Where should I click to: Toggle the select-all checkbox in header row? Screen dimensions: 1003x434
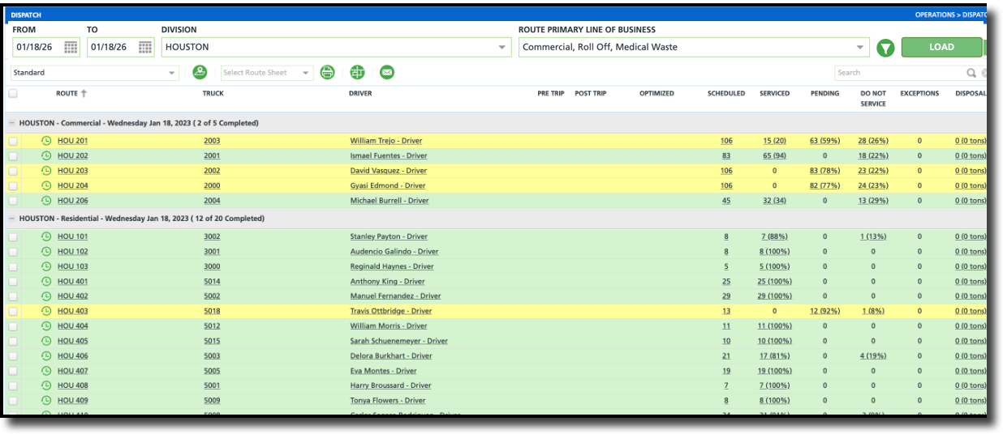12,93
